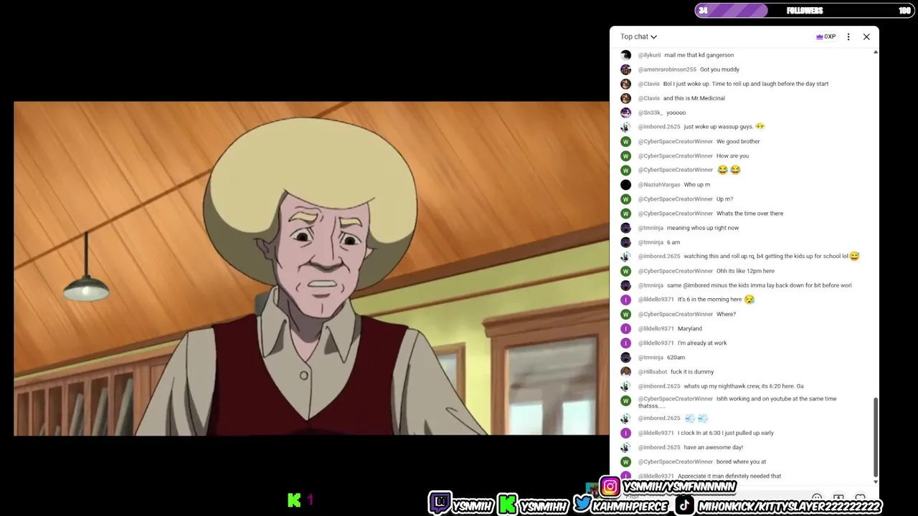Viewport: 918px width, 516px height.
Task: Open @Hillsabot username link
Action: [x=653, y=372]
